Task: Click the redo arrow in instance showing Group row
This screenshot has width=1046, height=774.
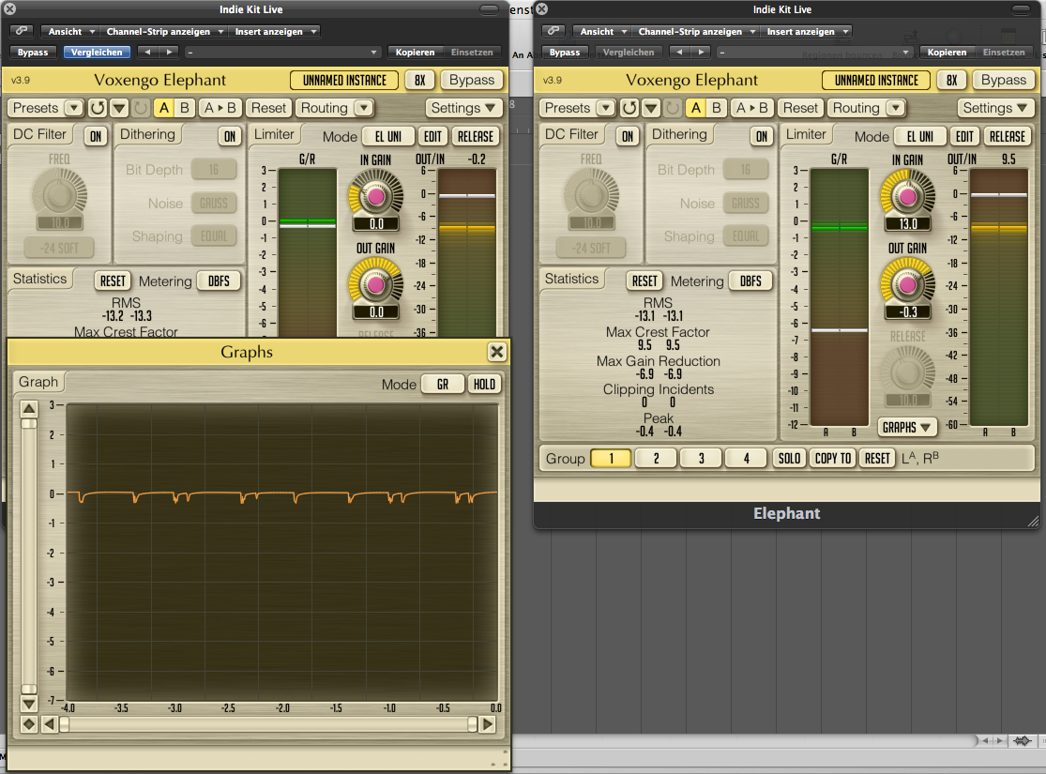Action: pyautogui.click(x=673, y=108)
